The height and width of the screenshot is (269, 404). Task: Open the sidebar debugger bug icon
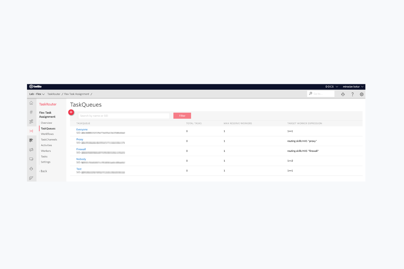point(31,169)
